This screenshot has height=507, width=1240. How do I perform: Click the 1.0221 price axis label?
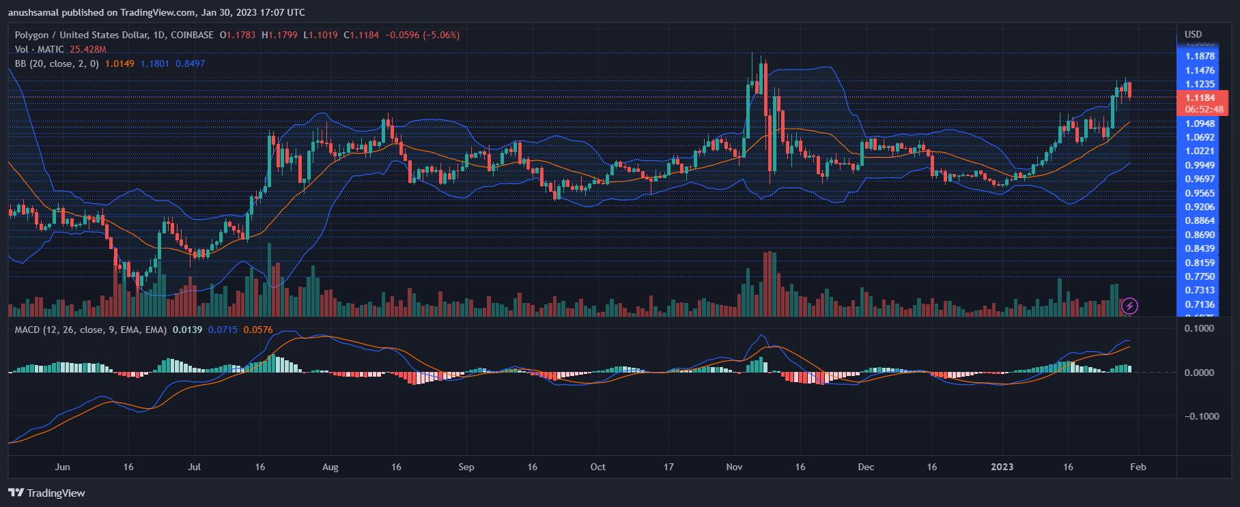click(x=1200, y=151)
